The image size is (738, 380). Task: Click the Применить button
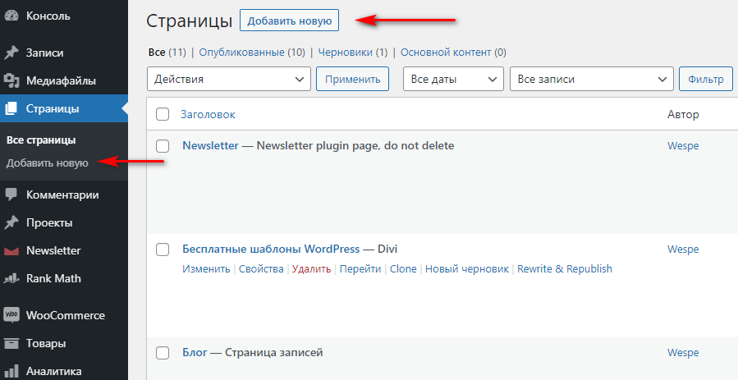[352, 79]
